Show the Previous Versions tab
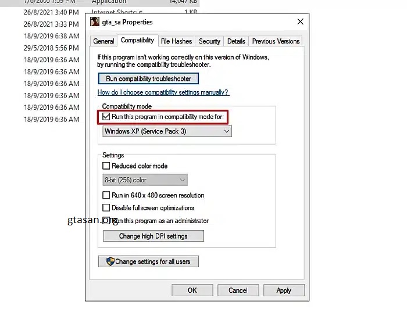Viewport: 407px width, 316px height. point(276,41)
